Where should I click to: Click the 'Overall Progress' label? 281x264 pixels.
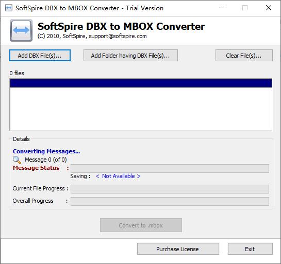[x=33, y=201]
